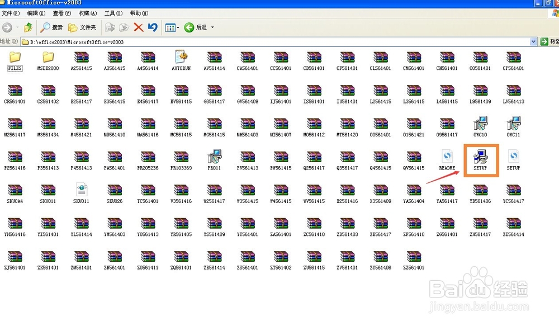Open the 查看 menu
The width and height of the screenshot is (559, 326).
pyautogui.click(x=61, y=13)
